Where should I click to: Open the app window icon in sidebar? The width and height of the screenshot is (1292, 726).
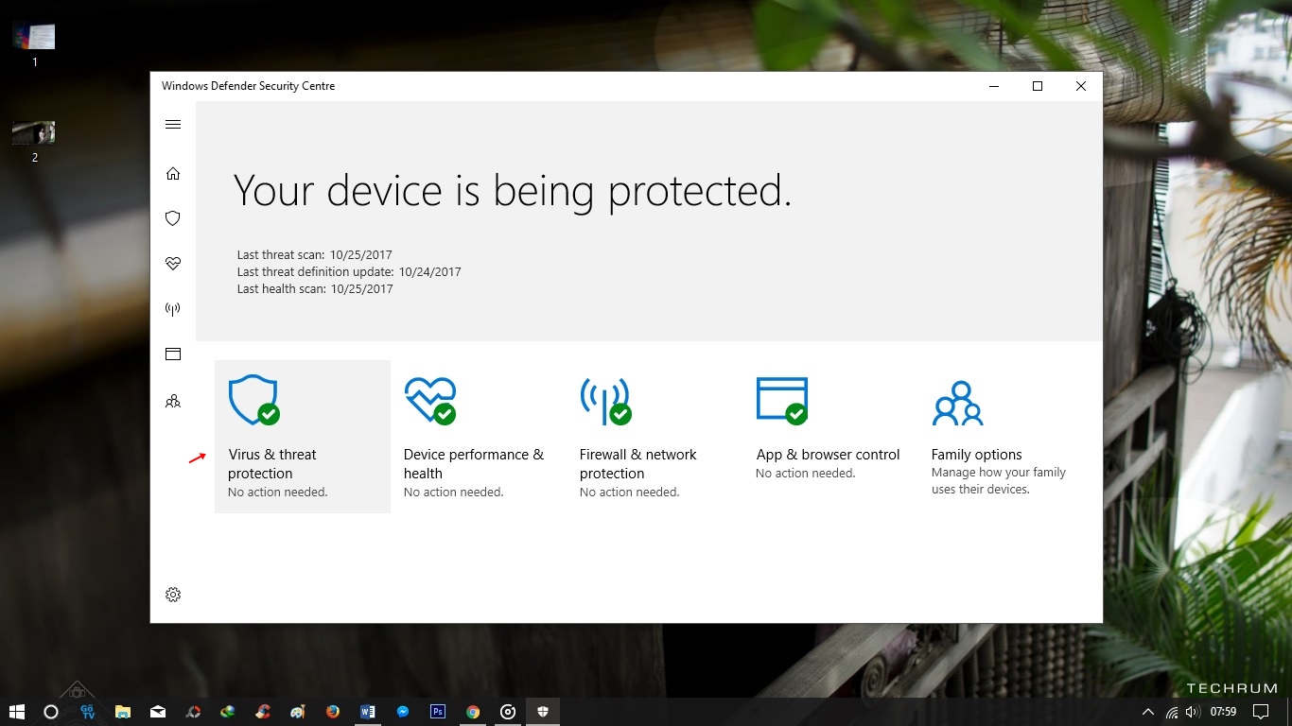(x=173, y=354)
